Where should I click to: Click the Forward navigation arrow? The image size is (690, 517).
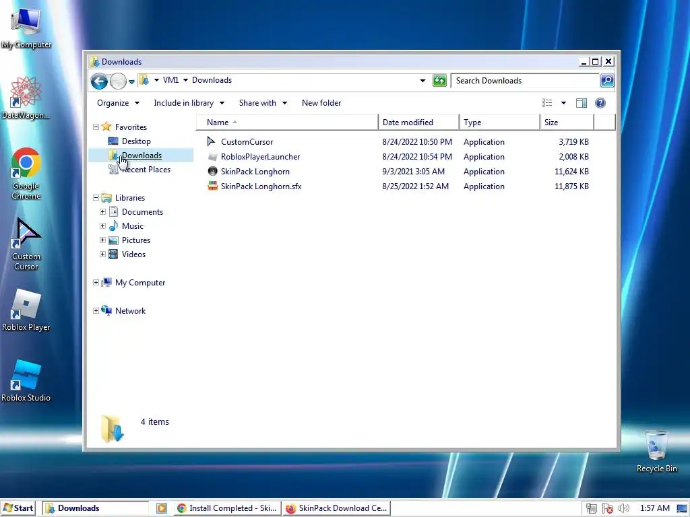118,81
